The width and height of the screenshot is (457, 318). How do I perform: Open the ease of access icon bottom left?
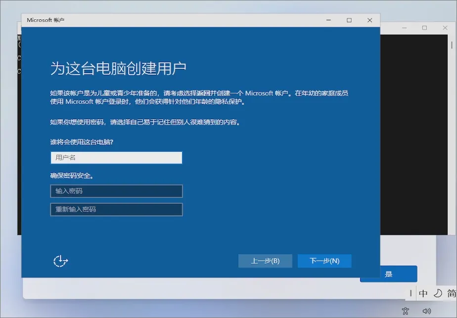click(60, 260)
